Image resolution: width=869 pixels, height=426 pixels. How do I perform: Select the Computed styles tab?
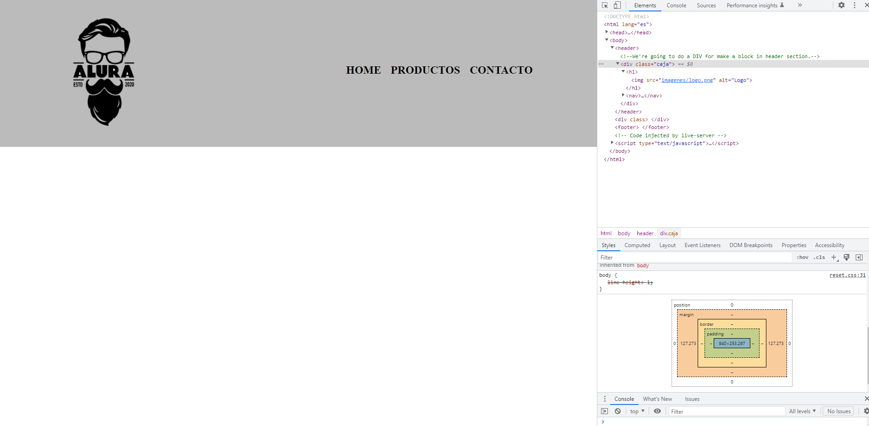pos(637,245)
